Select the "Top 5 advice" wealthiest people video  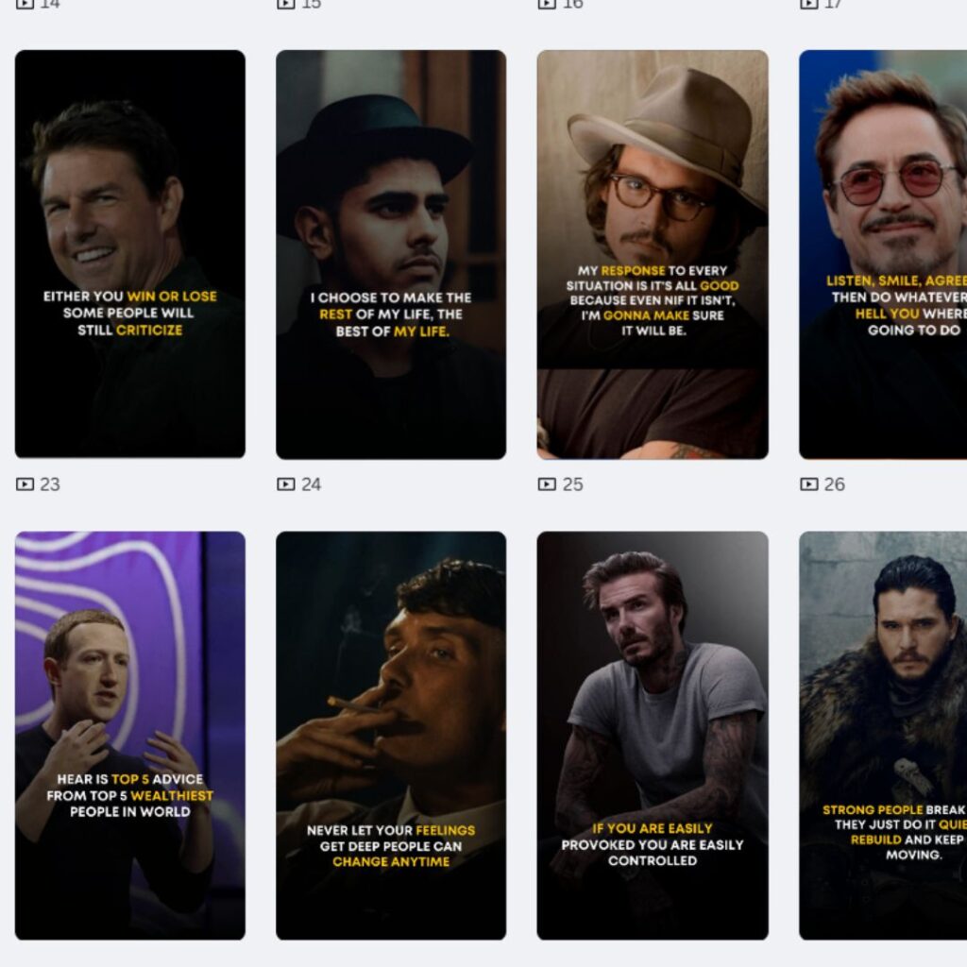pos(130,736)
